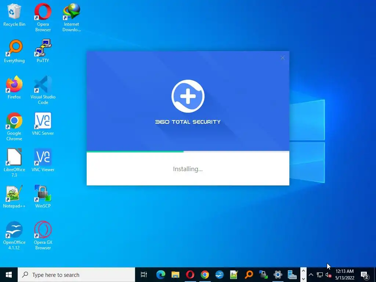This screenshot has height=282, width=376.
Task: Select the VNC Server desktop shortcut
Action: 43,124
